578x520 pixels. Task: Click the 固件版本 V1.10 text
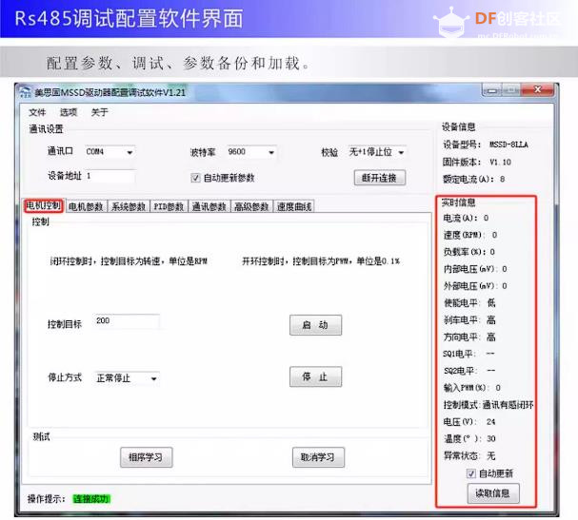477,162
